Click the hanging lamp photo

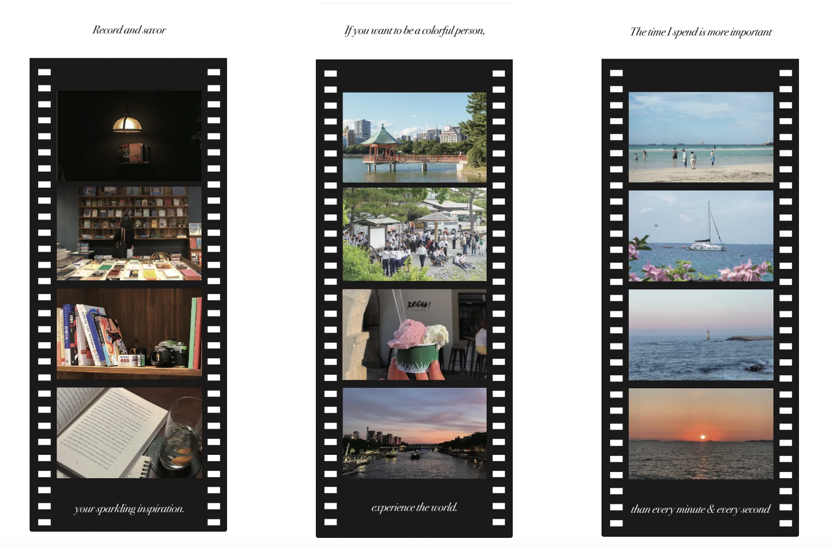pos(129,136)
